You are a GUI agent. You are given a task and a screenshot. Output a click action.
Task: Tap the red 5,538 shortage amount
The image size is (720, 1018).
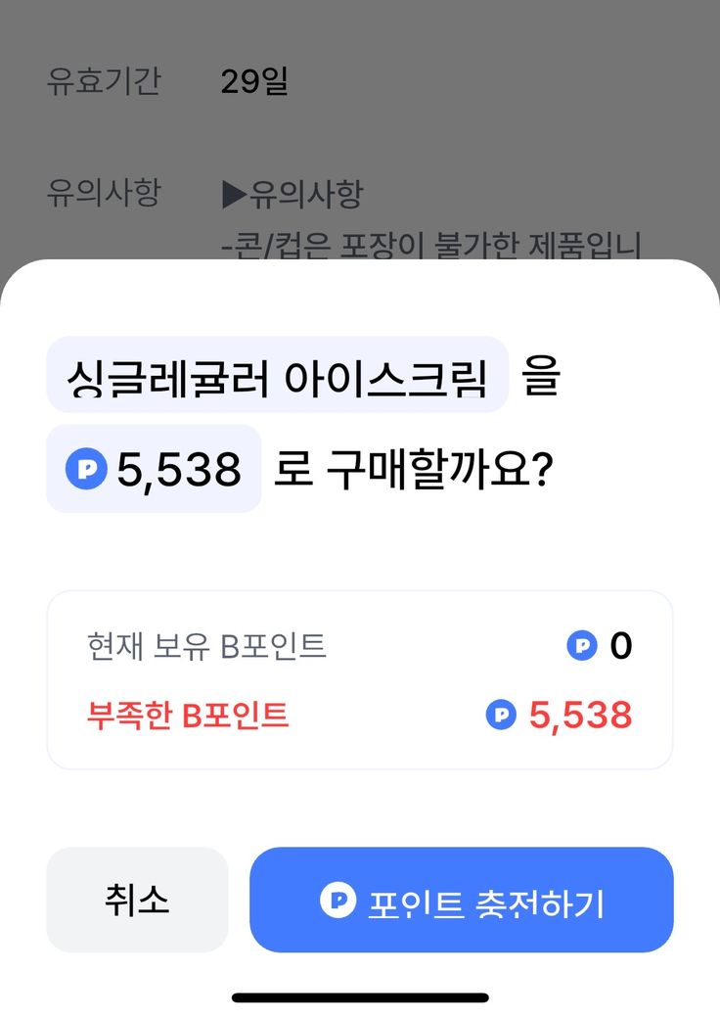pyautogui.click(x=580, y=716)
